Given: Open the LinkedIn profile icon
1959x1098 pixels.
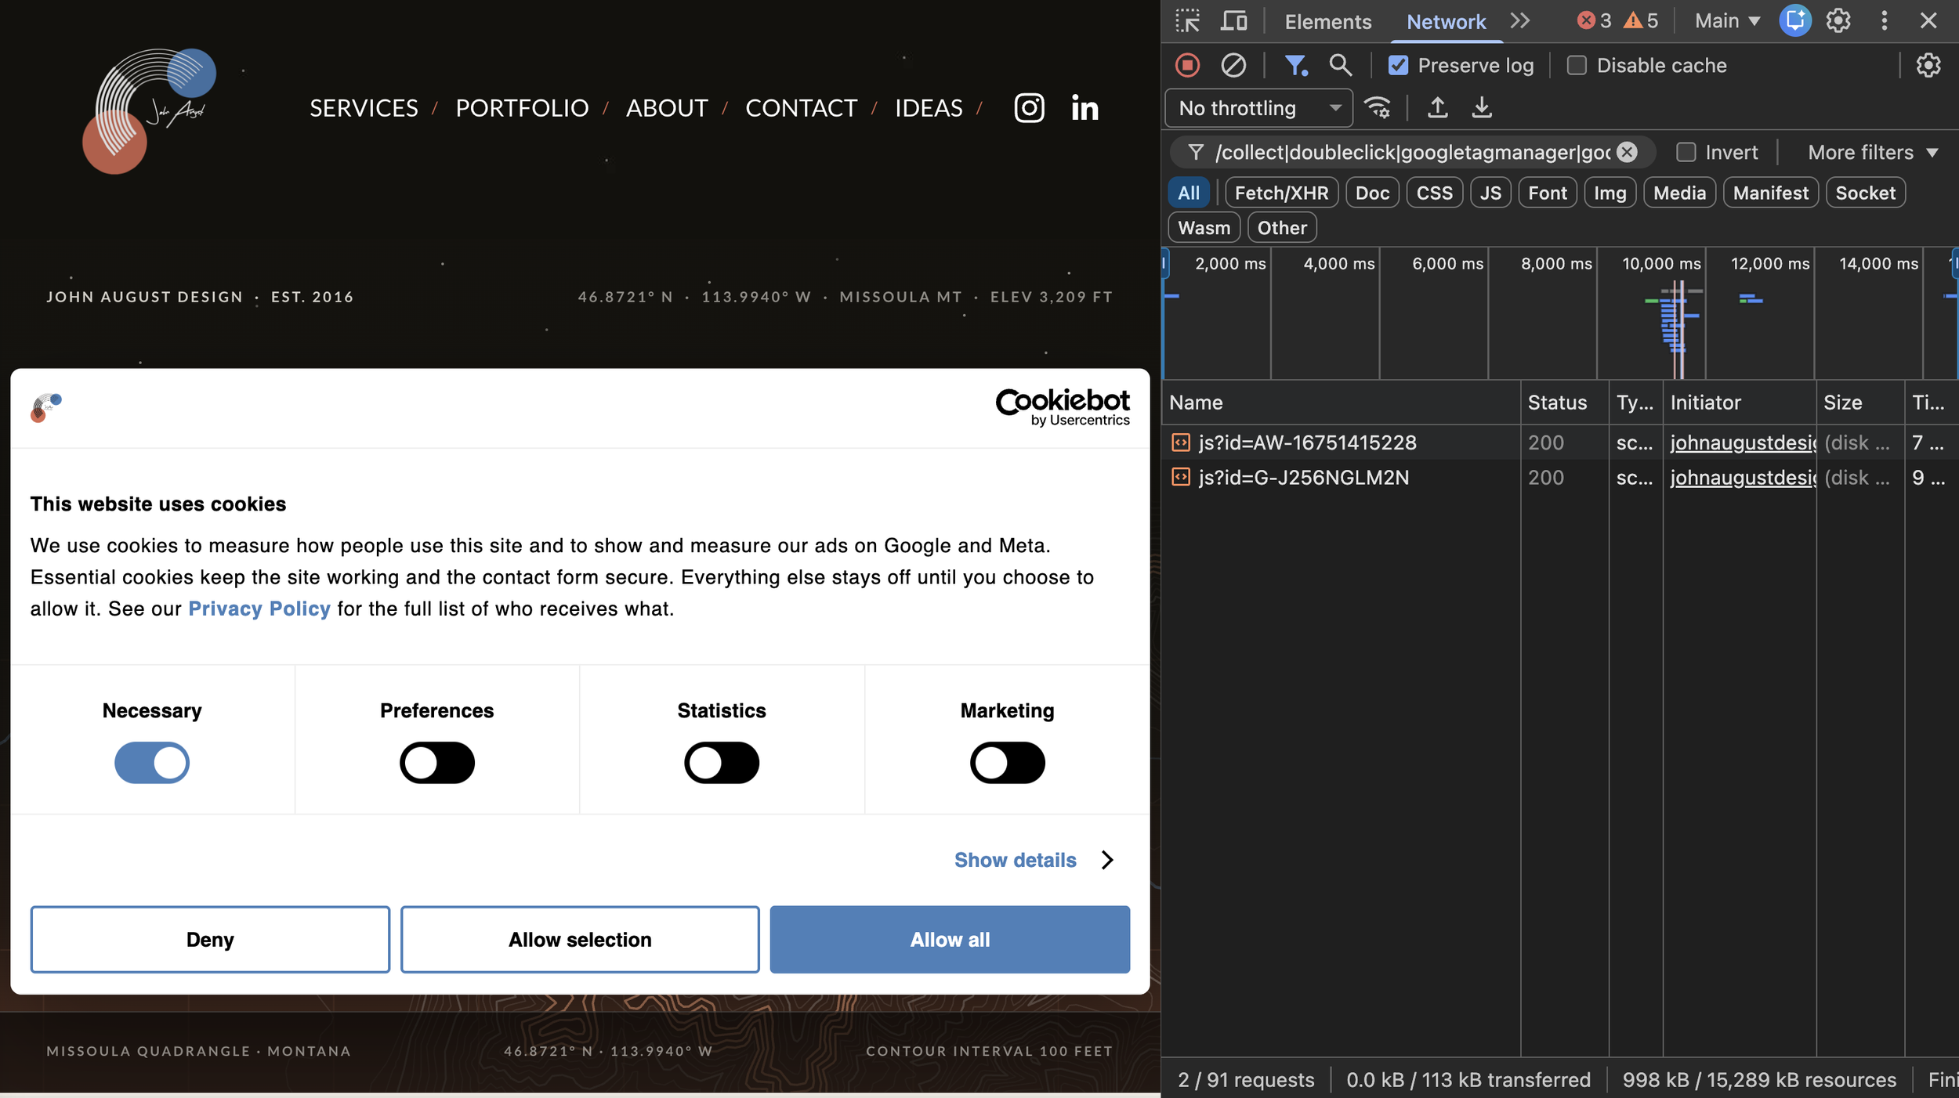Looking at the screenshot, I should click(x=1085, y=108).
